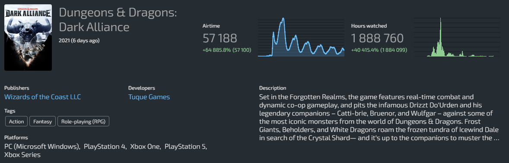Screen dimensions: 509x163
Task: Open the Tuque Games developer link
Action: [x=149, y=97]
